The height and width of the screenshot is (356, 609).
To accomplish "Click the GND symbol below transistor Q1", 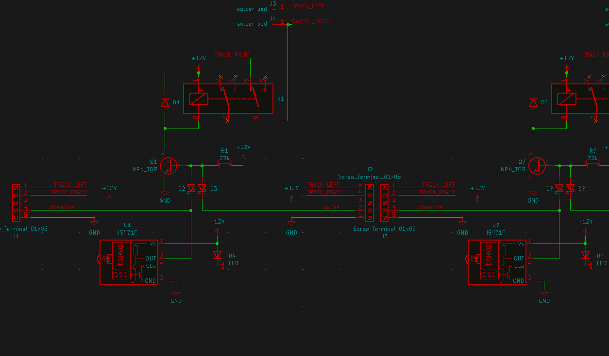I will [x=165, y=194].
